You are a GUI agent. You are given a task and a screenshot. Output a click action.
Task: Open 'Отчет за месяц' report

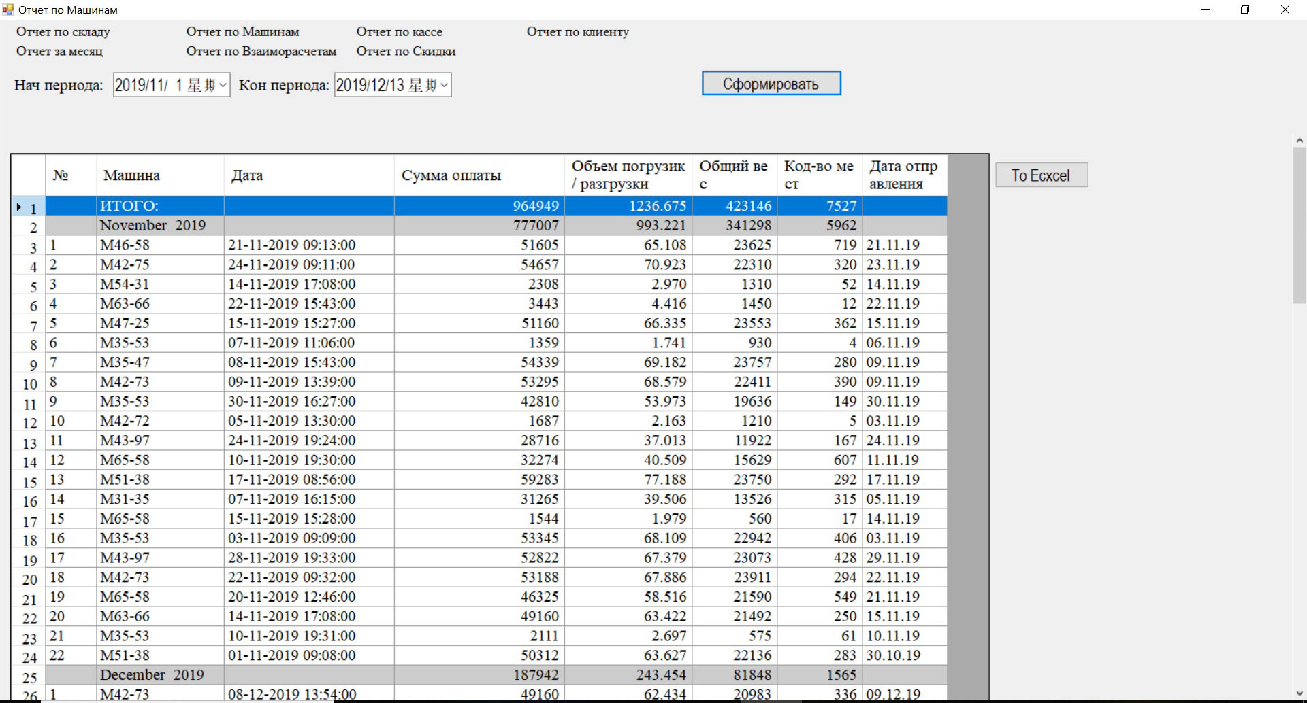coord(59,52)
